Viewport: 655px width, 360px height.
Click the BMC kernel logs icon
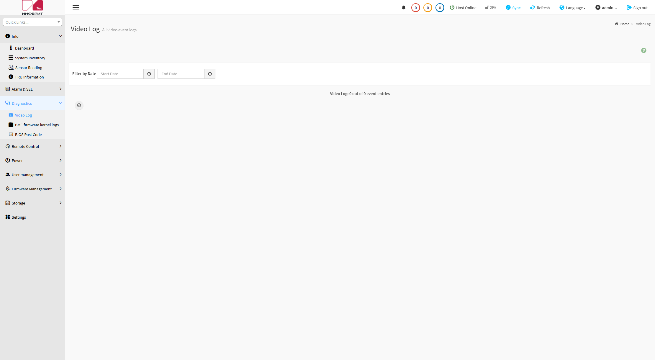(11, 125)
